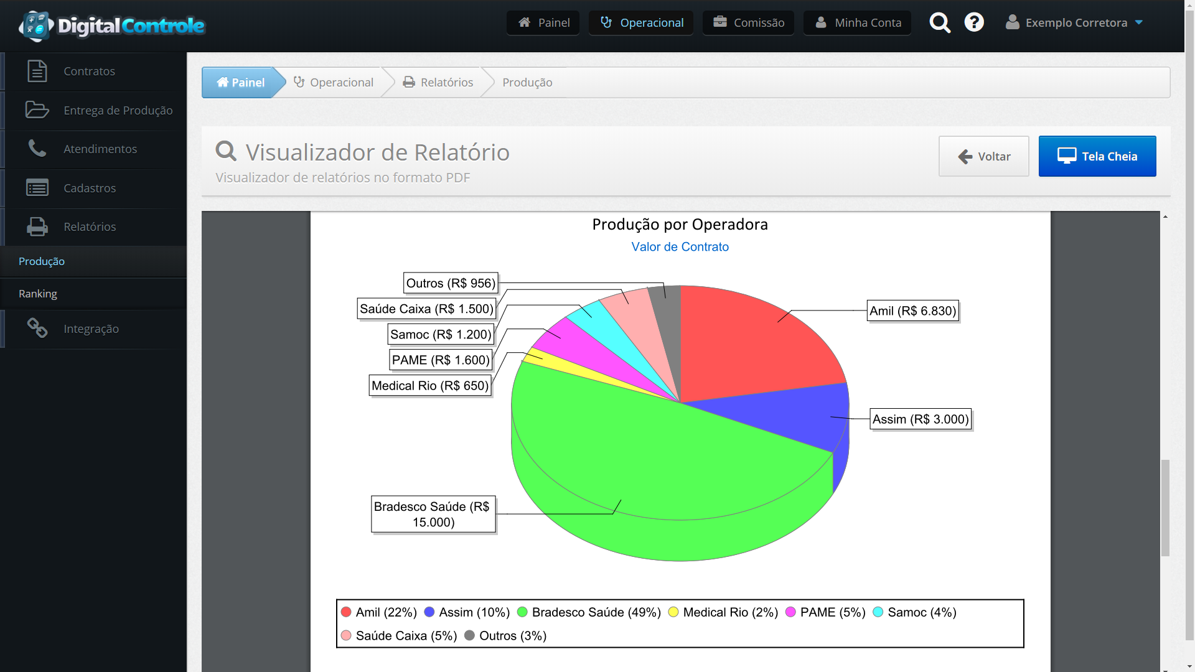This screenshot has width=1195, height=672.
Task: Click the Bradesco Saúde (R$ 15.000) label
Action: pyautogui.click(x=433, y=514)
